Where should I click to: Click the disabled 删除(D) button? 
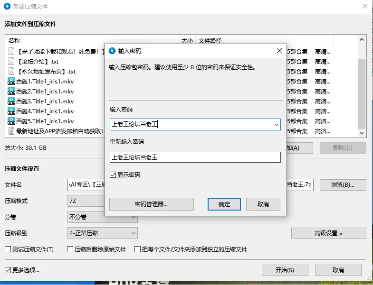pos(343,148)
